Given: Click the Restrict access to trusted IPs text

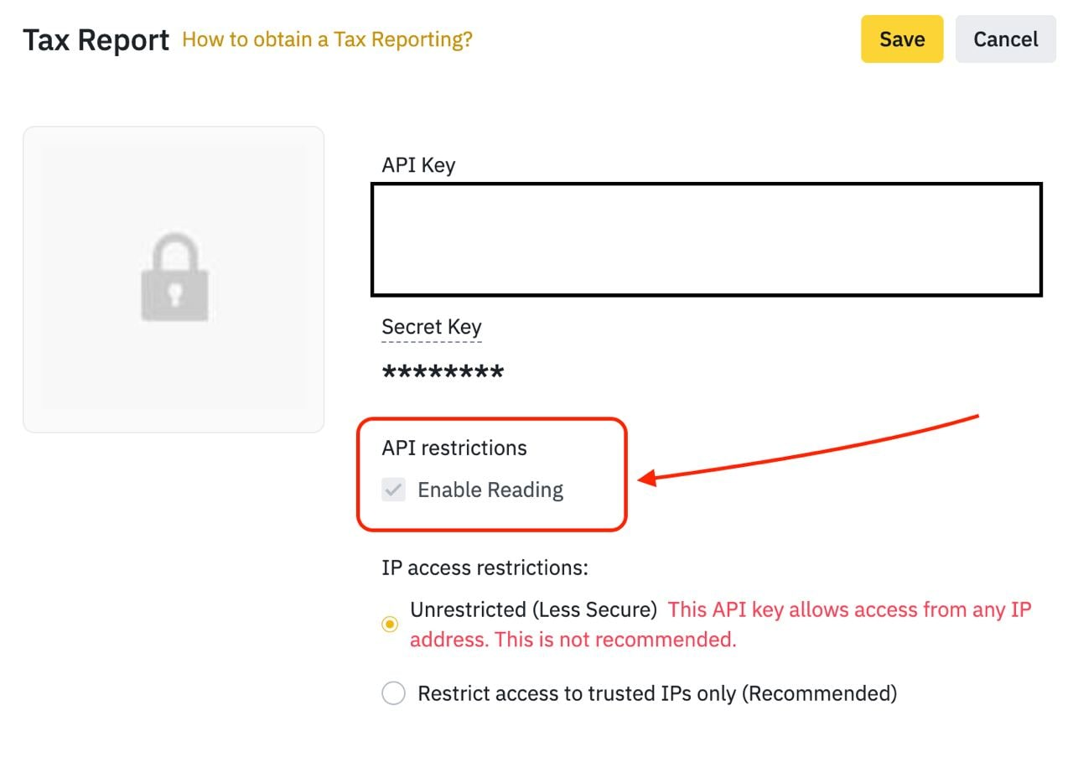Looking at the screenshot, I should pos(657,693).
